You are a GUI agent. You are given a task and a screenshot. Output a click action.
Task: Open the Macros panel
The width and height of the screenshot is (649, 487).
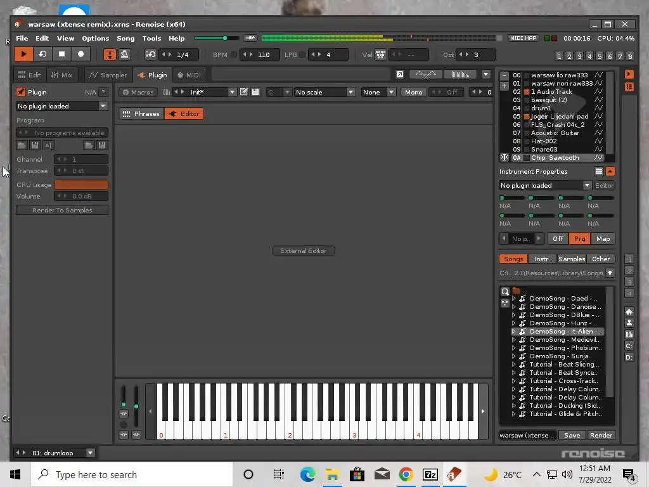138,93
